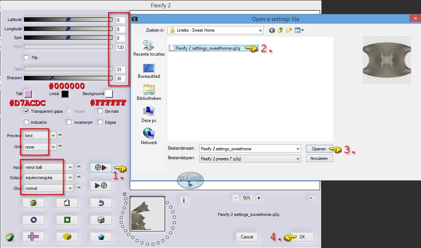Go up one folder level in file dialog
Screen dimensions: 421x248
[x=280, y=30]
